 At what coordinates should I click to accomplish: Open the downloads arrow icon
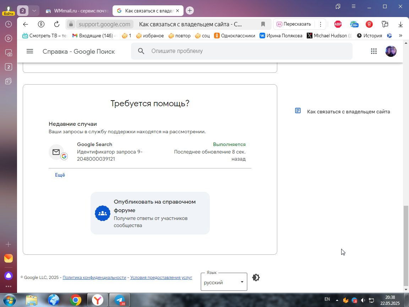pyautogui.click(x=400, y=24)
